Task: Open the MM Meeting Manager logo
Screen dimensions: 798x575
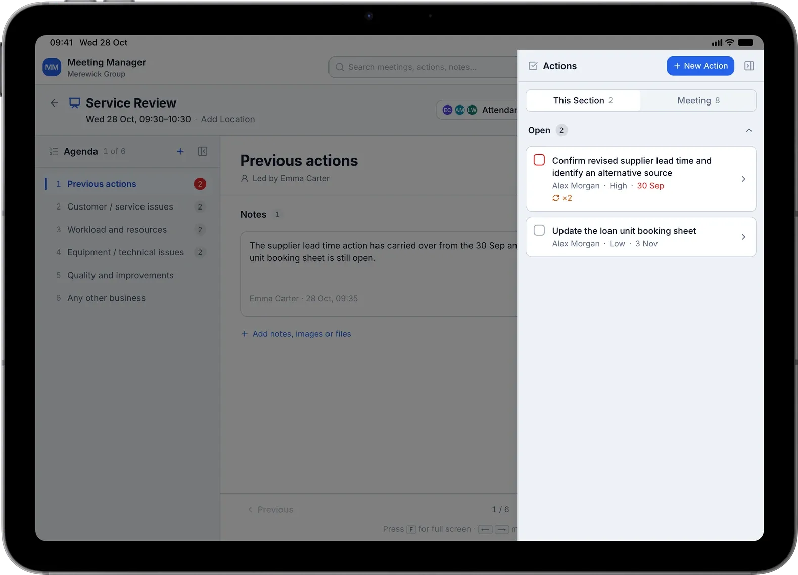Action: coord(52,67)
